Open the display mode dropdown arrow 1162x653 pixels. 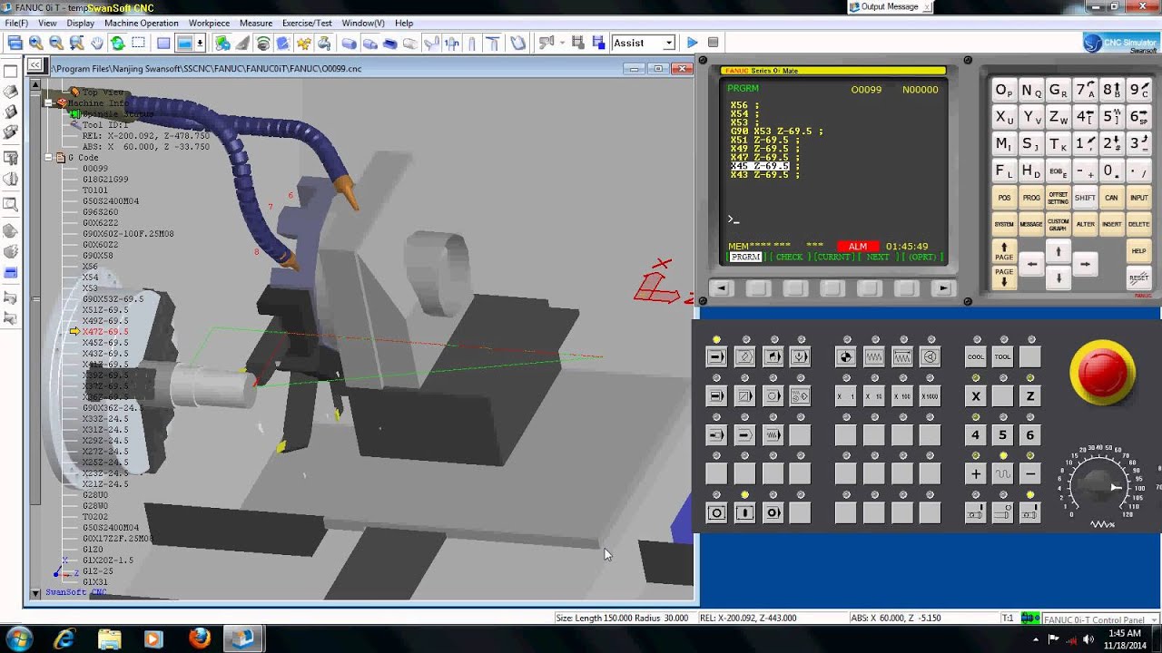click(200, 43)
